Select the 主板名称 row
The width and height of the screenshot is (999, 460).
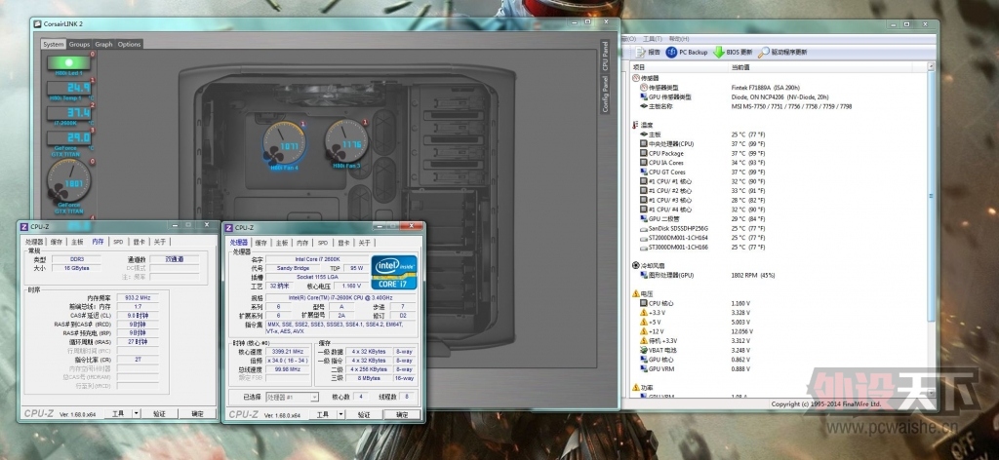tap(779, 107)
